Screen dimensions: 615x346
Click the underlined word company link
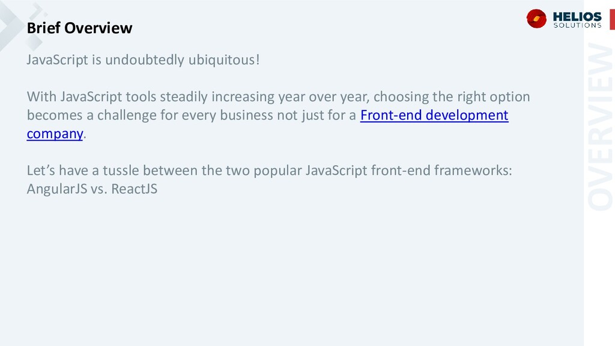55,134
